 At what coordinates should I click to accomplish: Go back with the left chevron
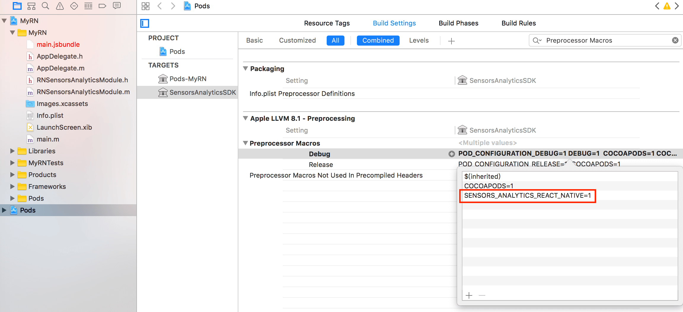pyautogui.click(x=159, y=6)
